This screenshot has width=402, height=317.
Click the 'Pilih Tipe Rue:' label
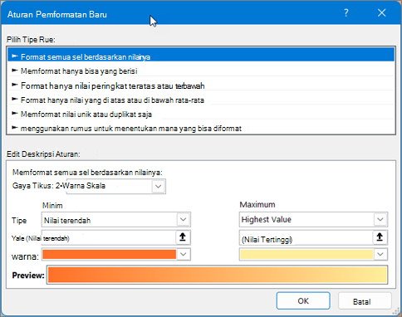coord(31,40)
